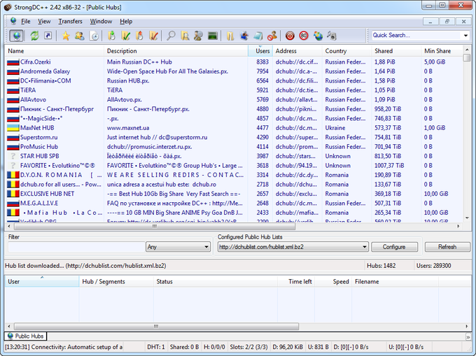Sort hubs by Description column header
Image resolution: width=476 pixels, height=356 pixels.
click(x=176, y=51)
